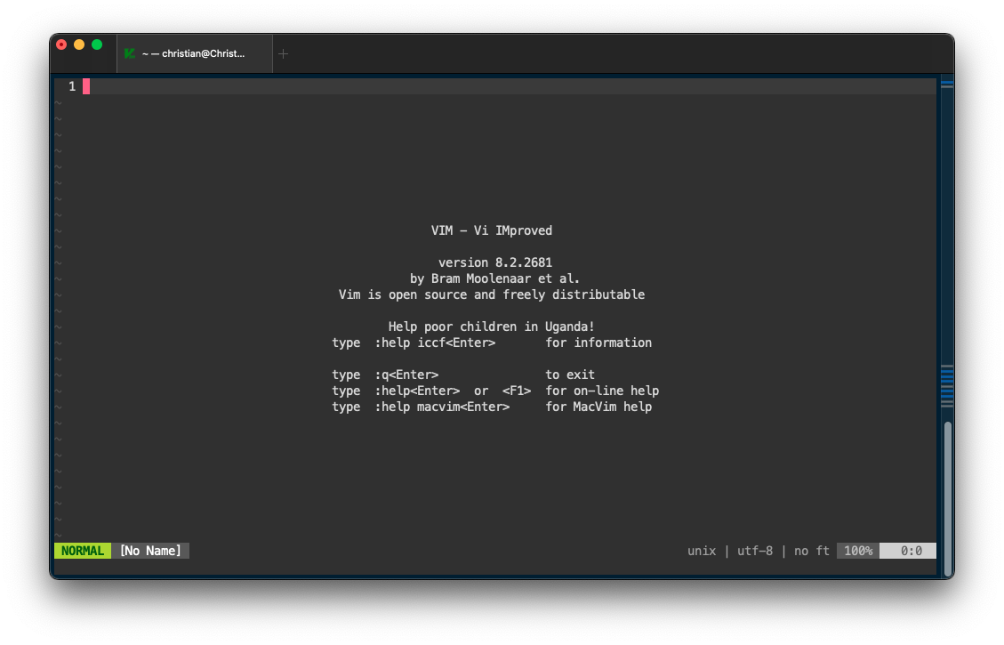Click the 0:0 cursor position indicator
This screenshot has height=645, width=1004.
pos(911,551)
